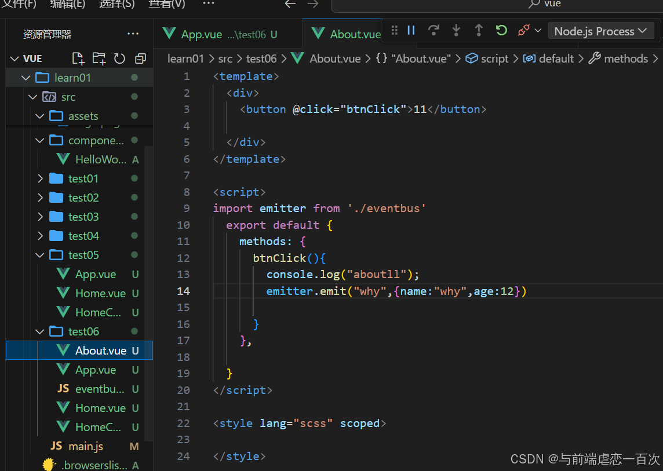
Task: Click script breadcrumb segment
Action: 487,59
